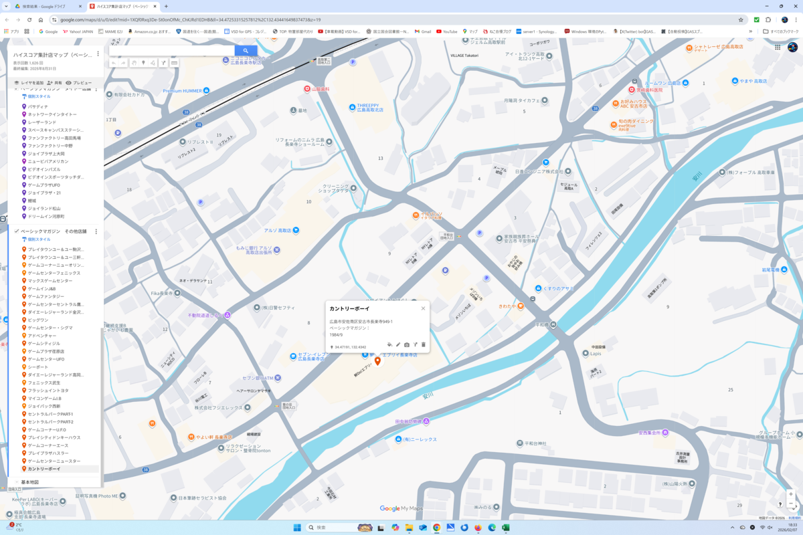
Task: Click the Google account avatar on map
Action: point(792,47)
